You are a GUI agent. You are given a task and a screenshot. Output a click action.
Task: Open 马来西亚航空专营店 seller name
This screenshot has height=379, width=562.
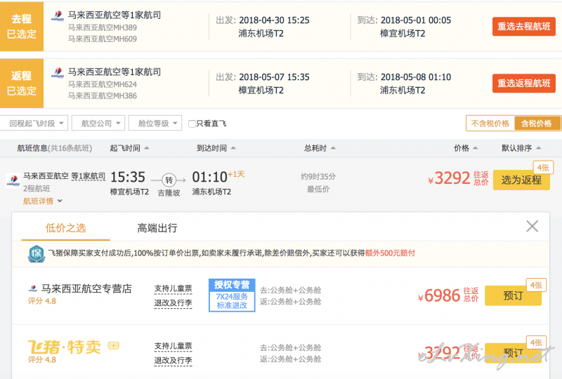(86, 288)
